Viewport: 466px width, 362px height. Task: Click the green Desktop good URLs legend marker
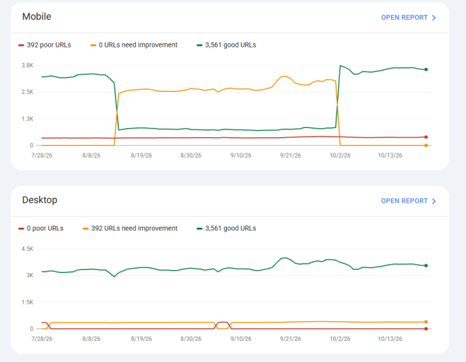coord(199,228)
